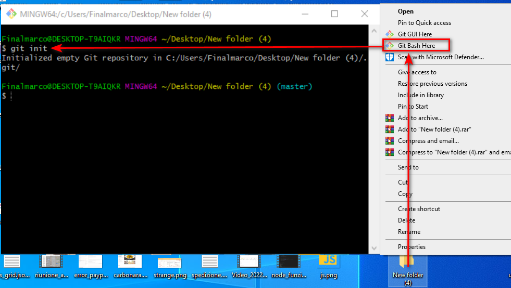The width and height of the screenshot is (511, 288).
Task: Click the terminal scrollbar down arrow
Action: pos(374,248)
